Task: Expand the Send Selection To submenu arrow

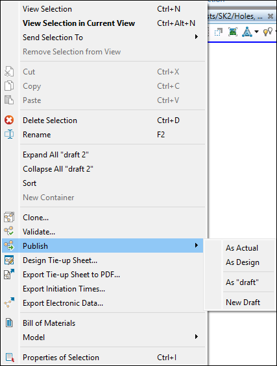Action: click(197, 37)
